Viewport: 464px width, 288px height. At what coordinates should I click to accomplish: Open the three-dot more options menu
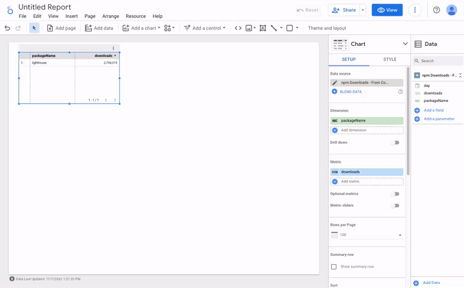click(x=415, y=10)
